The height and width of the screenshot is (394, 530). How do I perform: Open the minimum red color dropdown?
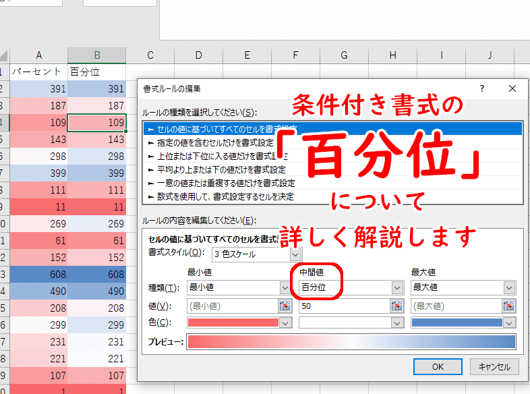pos(285,323)
